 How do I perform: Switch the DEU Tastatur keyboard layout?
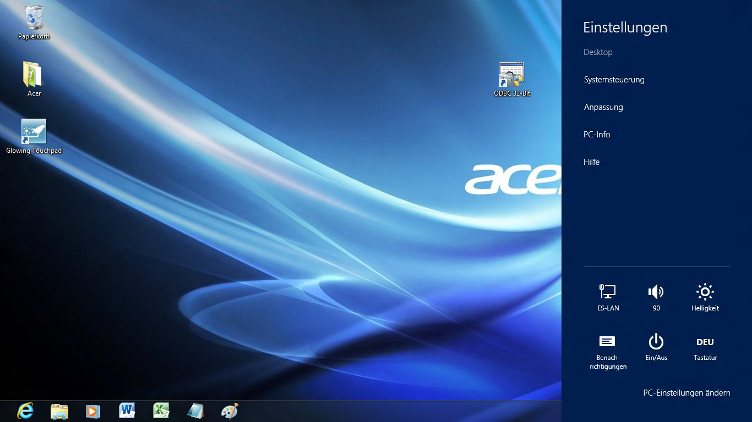(705, 349)
